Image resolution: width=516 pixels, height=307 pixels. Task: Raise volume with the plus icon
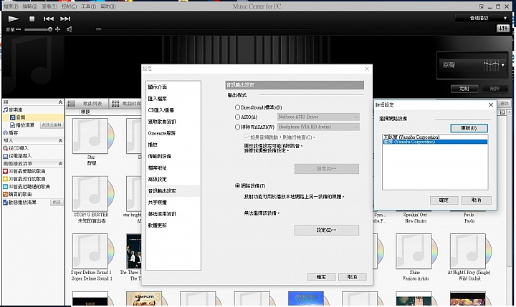click(57, 29)
